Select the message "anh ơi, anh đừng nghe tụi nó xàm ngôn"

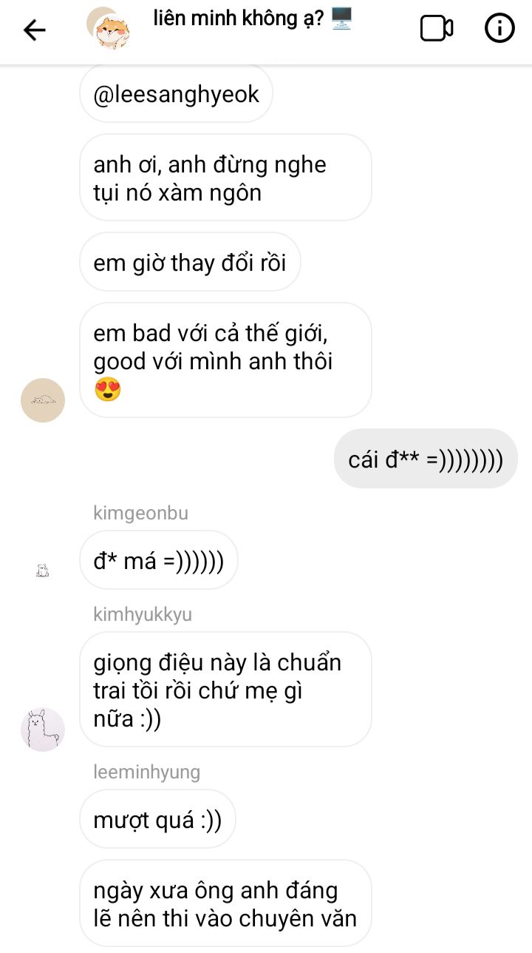click(225, 178)
